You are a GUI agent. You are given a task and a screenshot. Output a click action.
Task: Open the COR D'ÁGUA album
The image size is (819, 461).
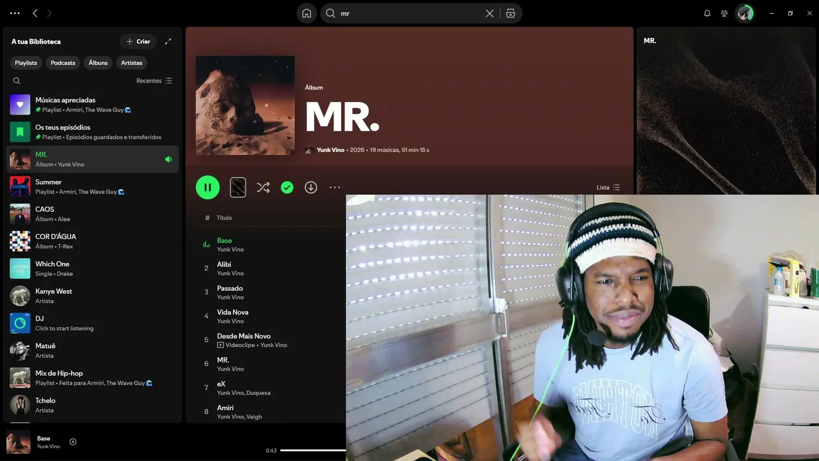coord(93,241)
